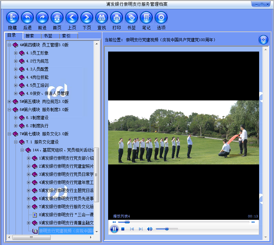274x245 pixels.
Task: Select 6浦发银行崇明支行党员先进事 item
Action: [66, 198]
